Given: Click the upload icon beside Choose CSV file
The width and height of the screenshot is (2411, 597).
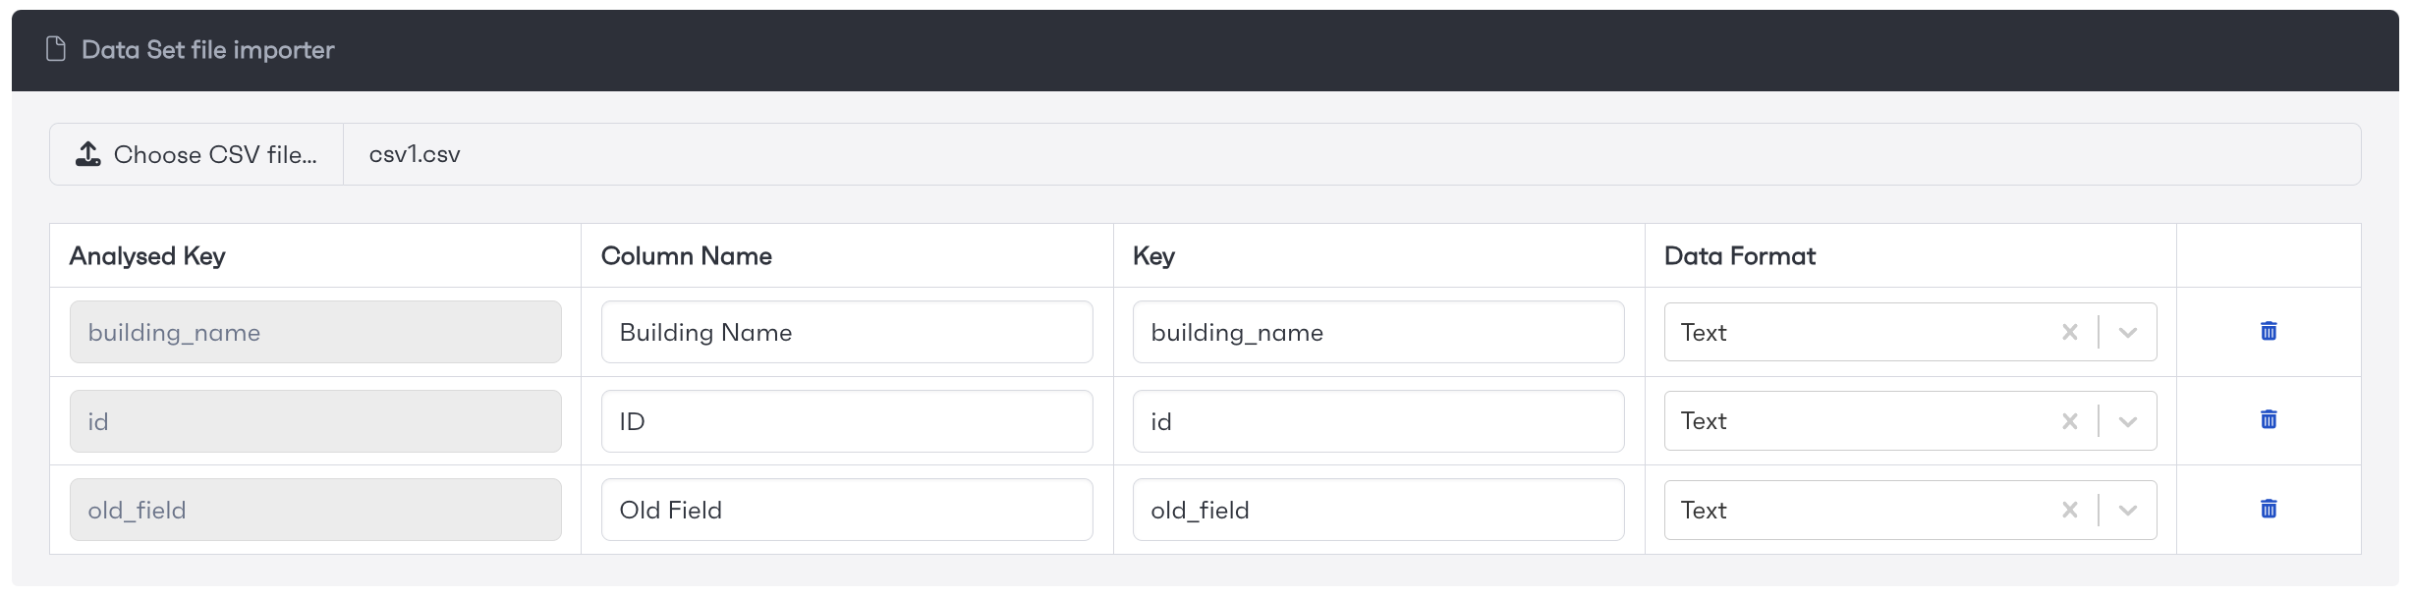Looking at the screenshot, I should pos(88,154).
